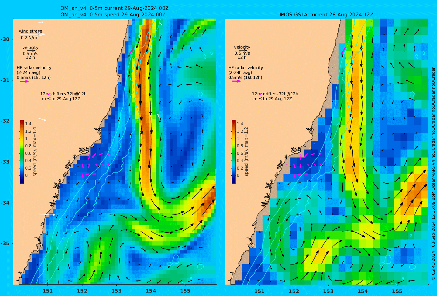Click the 'OM_an_v4 0-5m speed 29-Aug-2024 00Z' title

(113, 14)
